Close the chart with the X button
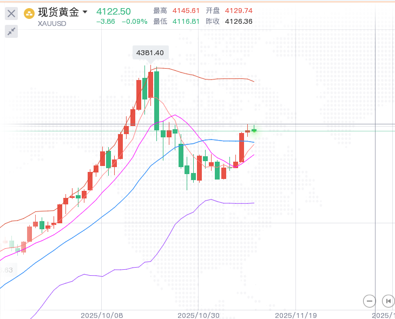The height and width of the screenshot is (319, 395). 11,14
